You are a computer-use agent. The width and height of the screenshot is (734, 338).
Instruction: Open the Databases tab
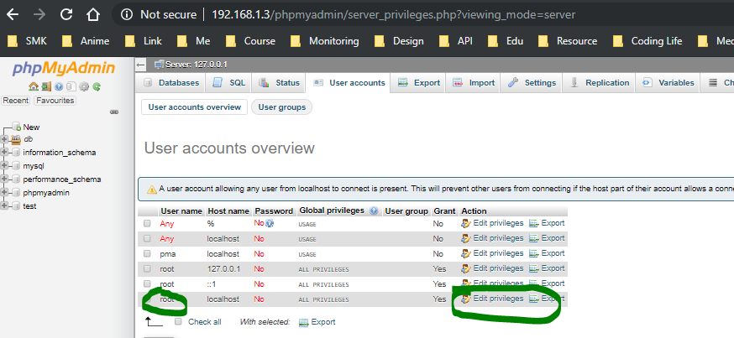tap(172, 83)
